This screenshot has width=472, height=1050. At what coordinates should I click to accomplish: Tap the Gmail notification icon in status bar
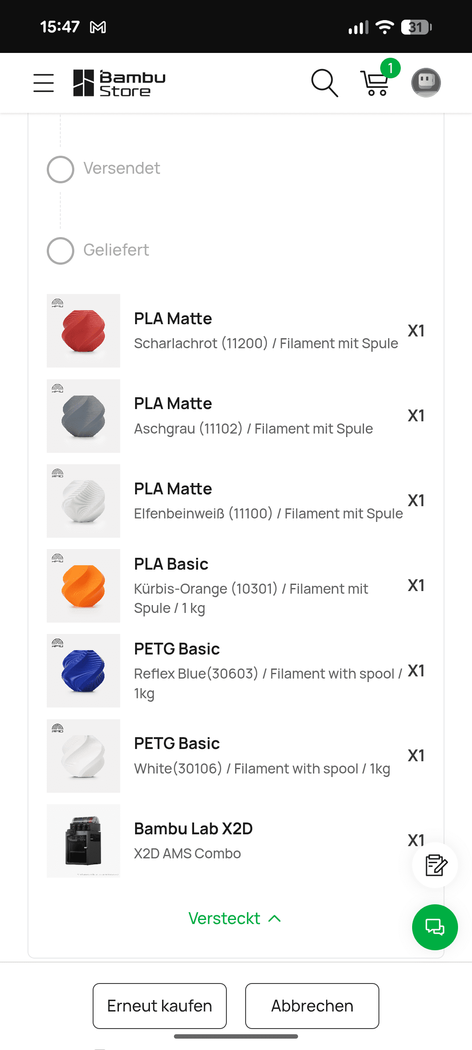(98, 28)
